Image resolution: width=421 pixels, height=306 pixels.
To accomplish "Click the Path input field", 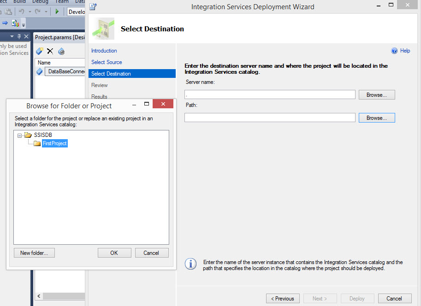I will 269,117.
